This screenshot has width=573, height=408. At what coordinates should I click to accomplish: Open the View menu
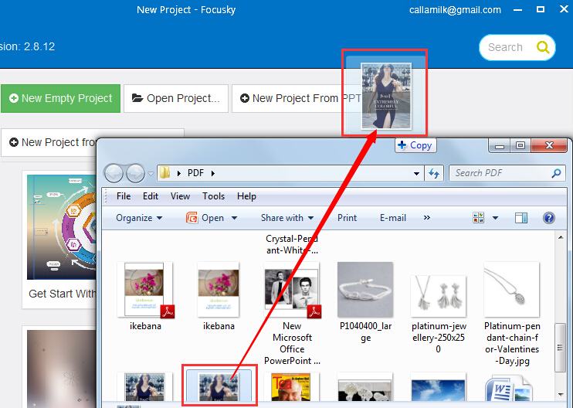[180, 196]
